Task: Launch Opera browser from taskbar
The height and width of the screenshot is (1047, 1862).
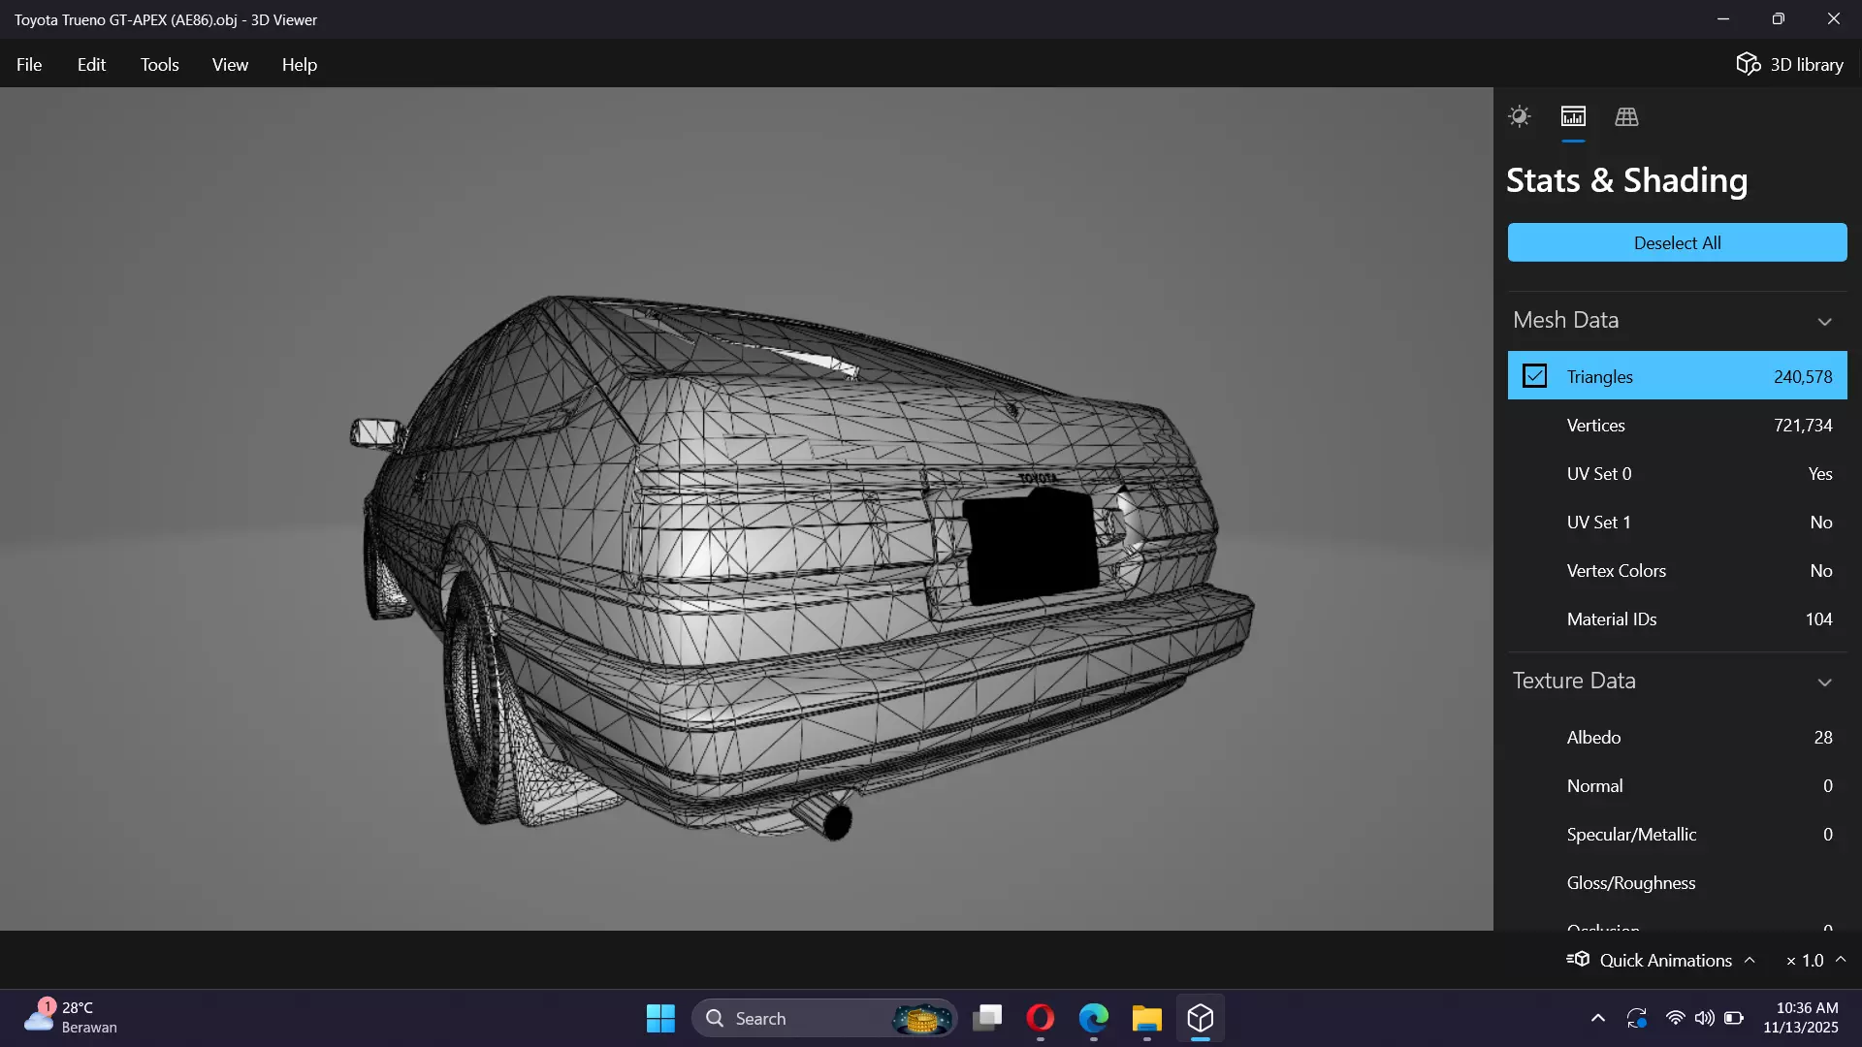Action: (1041, 1018)
